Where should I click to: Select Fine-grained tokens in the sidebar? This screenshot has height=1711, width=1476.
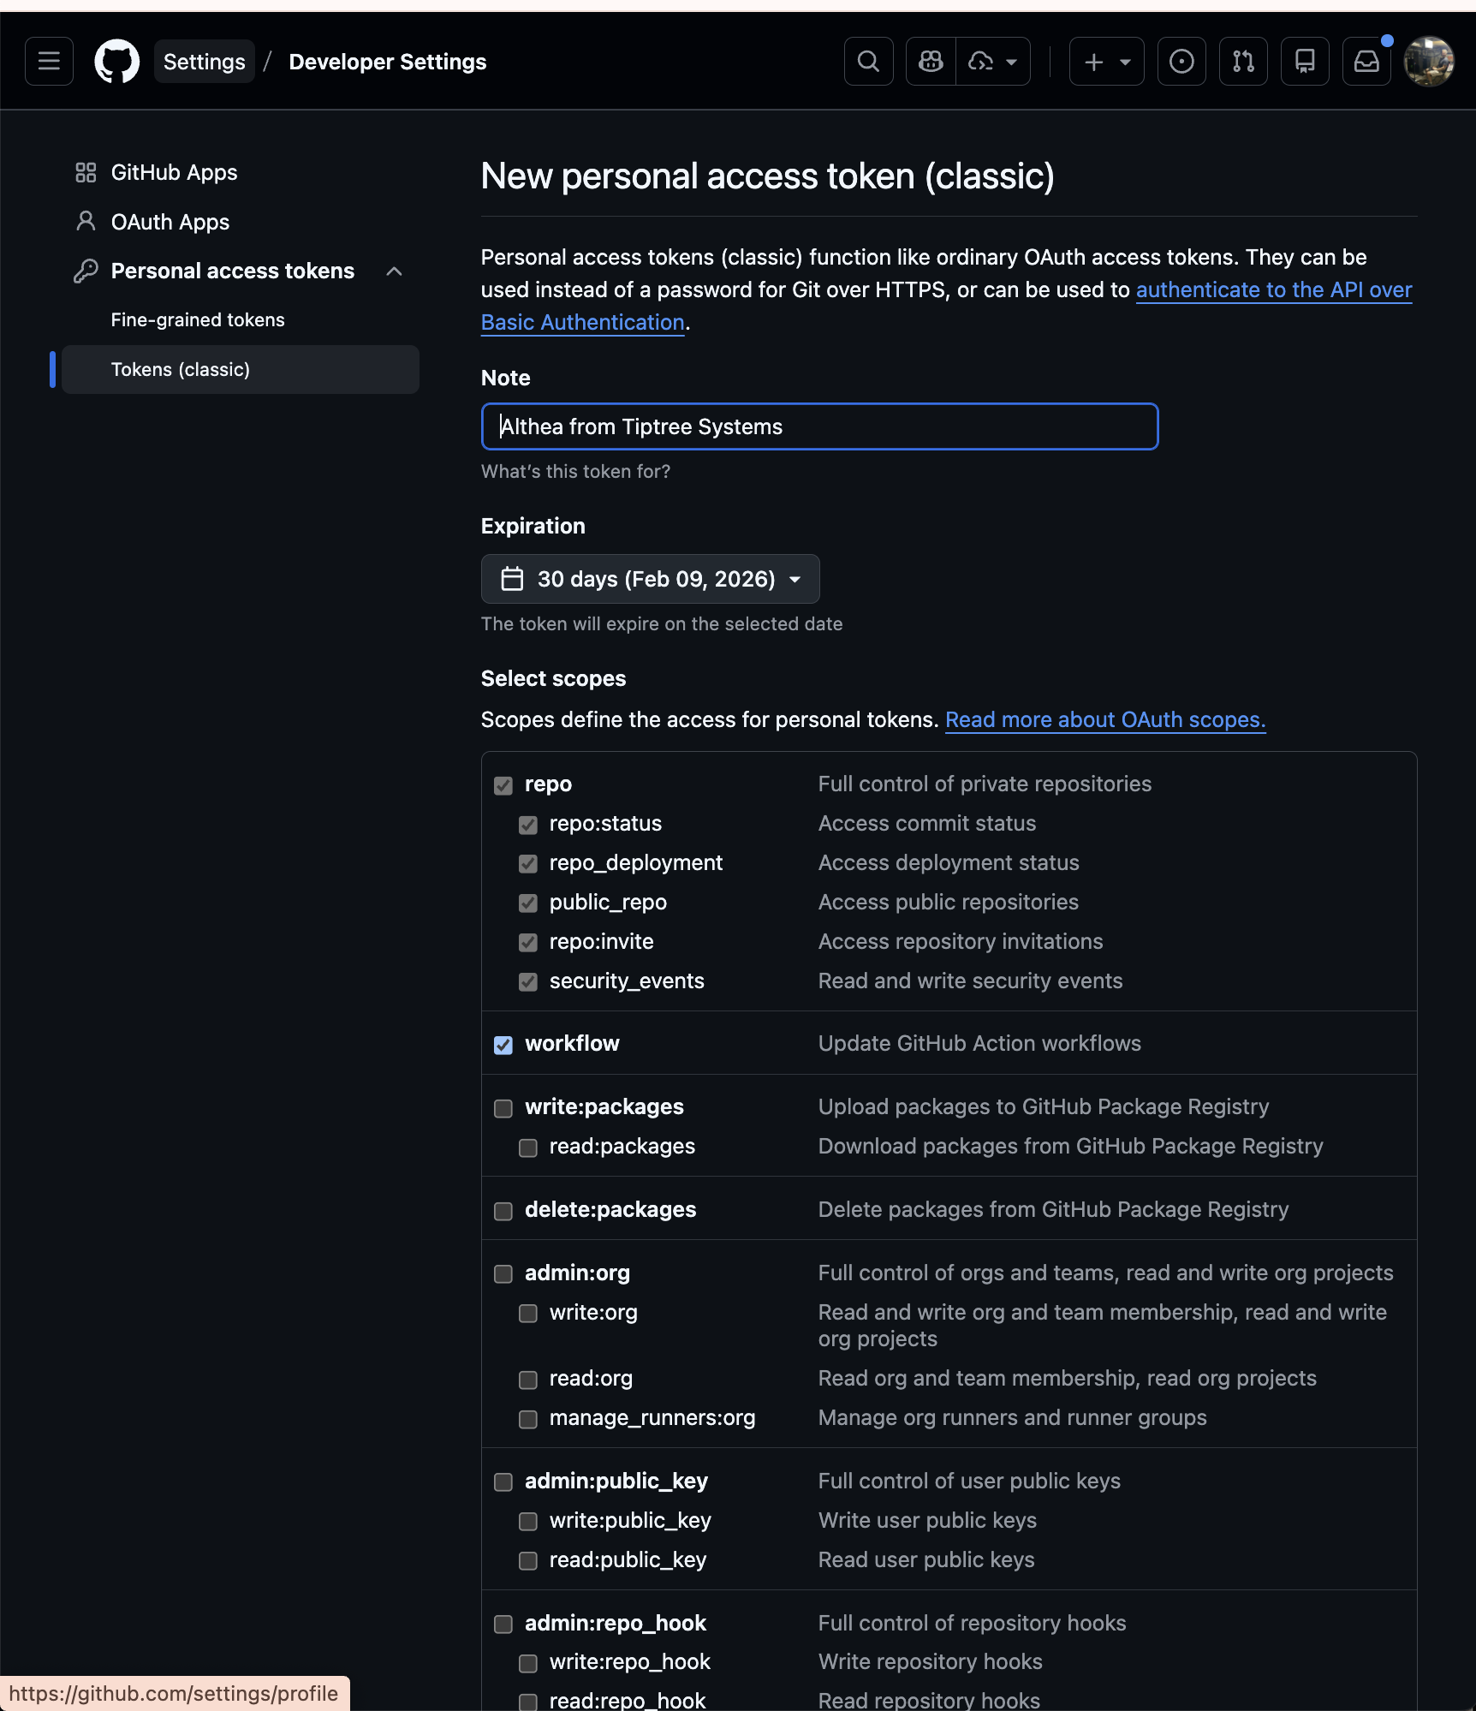(198, 319)
